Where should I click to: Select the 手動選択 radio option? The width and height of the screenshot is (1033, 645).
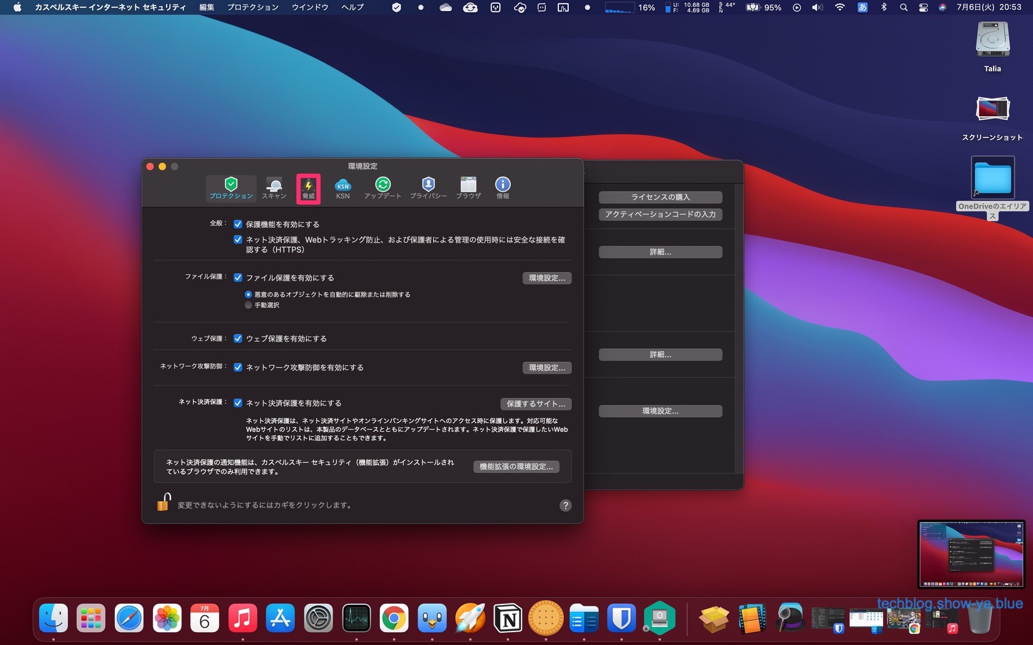tap(248, 305)
